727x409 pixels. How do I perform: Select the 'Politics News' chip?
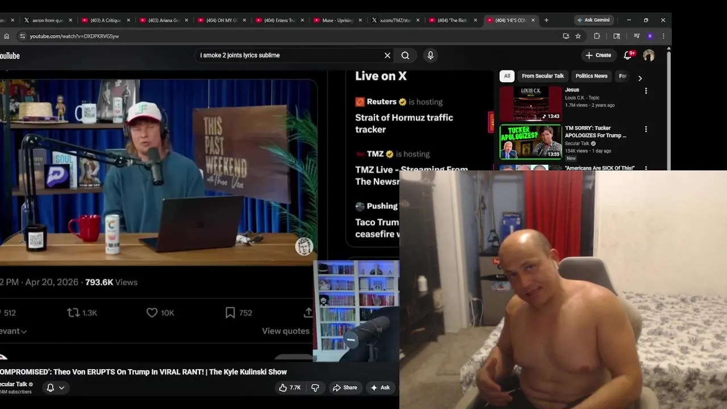(x=591, y=76)
